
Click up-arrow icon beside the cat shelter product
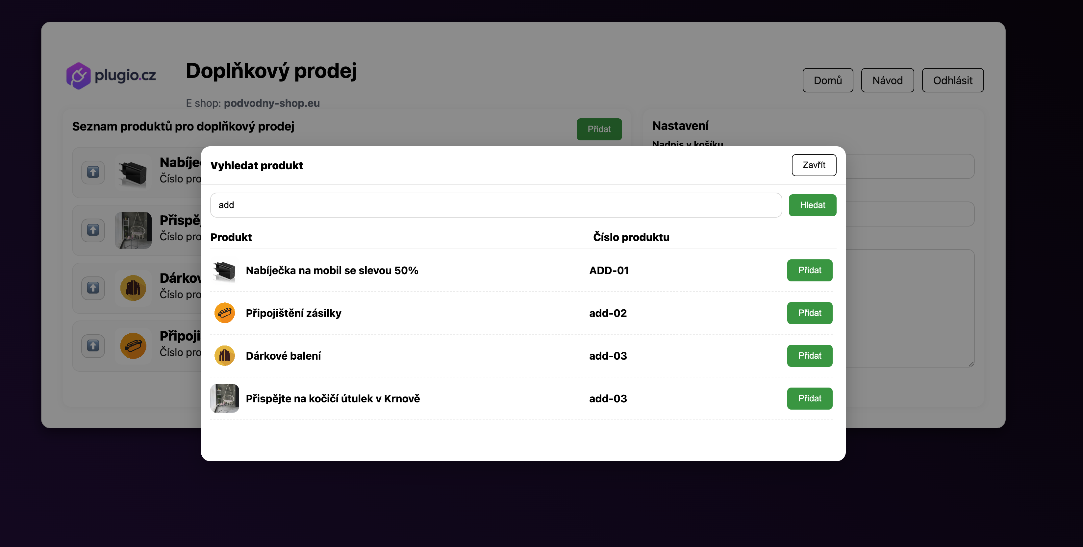pos(93,230)
